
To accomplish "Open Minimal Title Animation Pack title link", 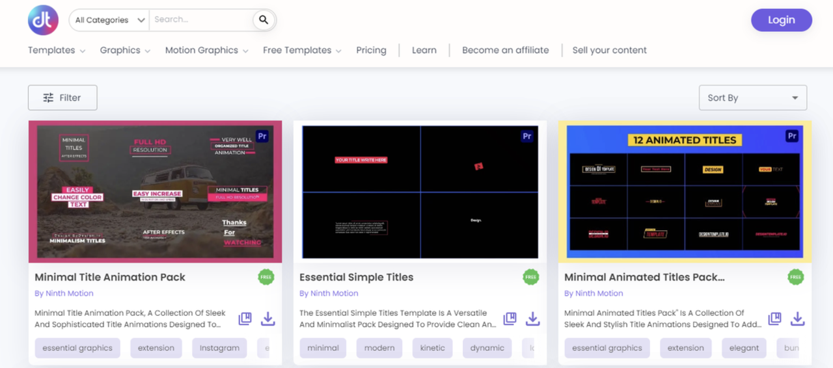I will coord(110,277).
